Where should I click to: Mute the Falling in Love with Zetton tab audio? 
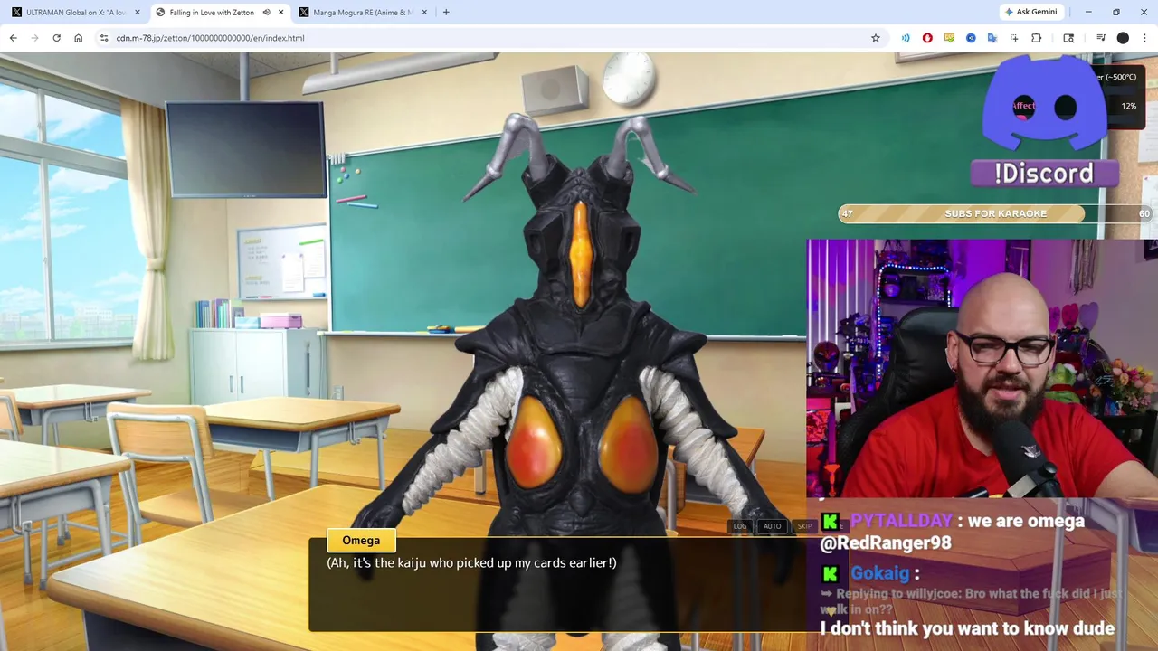pyautogui.click(x=266, y=13)
